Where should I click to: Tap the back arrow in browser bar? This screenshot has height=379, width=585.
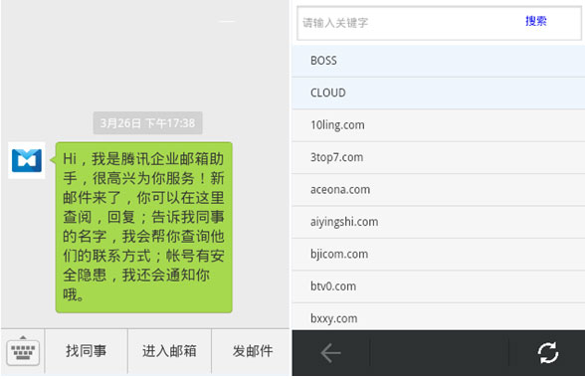tap(330, 353)
